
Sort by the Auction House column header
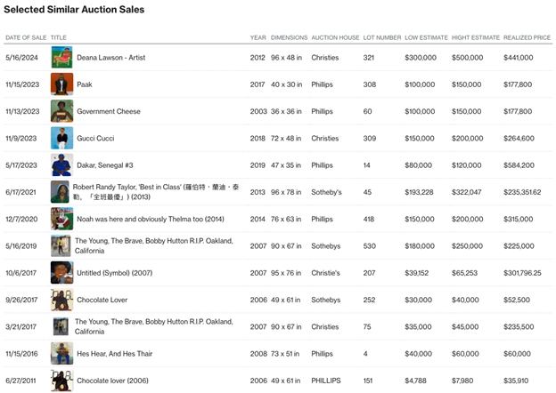335,38
